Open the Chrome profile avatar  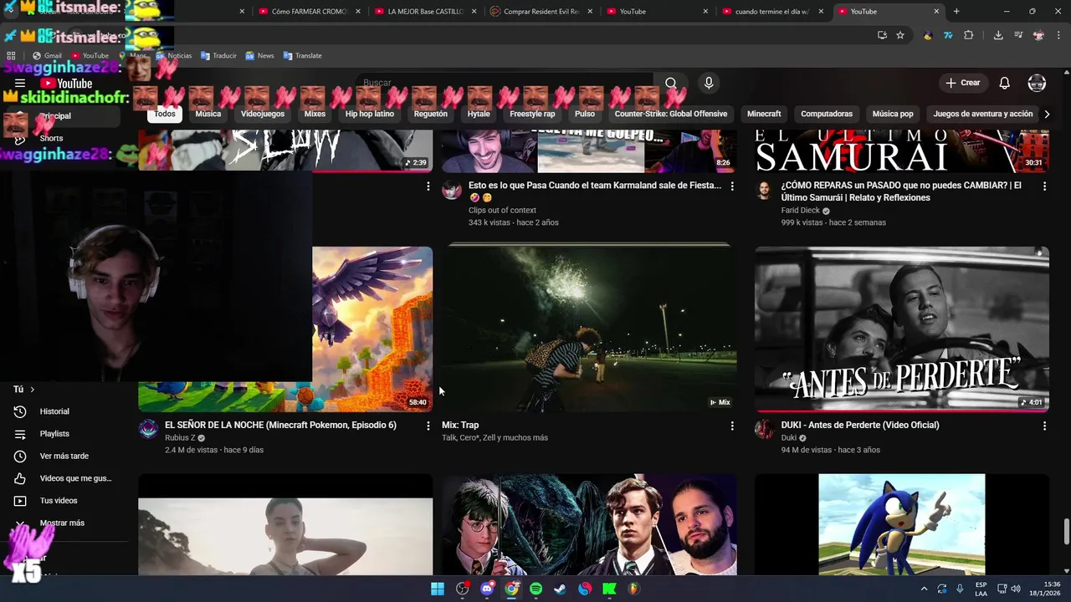tap(1038, 35)
